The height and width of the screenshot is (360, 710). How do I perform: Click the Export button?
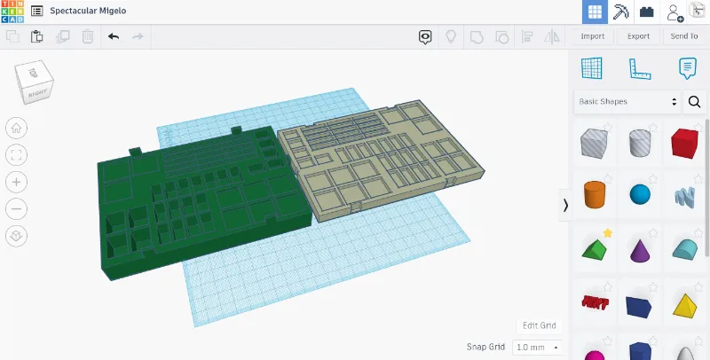point(638,36)
